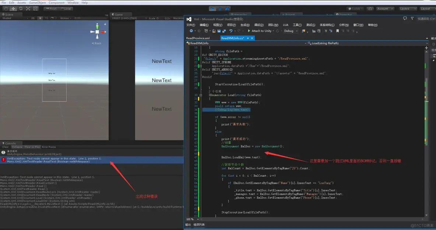This screenshot has width=436, height=230.
Task: Select the Rotate tool in Unity toolbar
Action: [21, 8]
